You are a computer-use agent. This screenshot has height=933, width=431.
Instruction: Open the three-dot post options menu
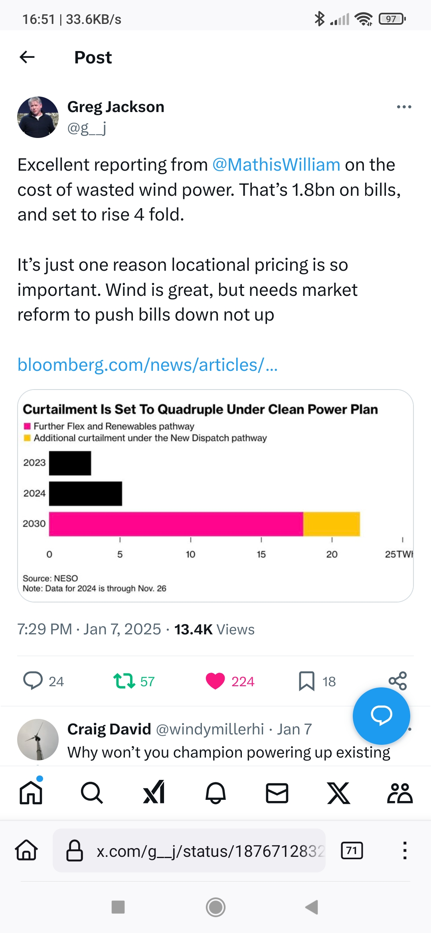[404, 107]
